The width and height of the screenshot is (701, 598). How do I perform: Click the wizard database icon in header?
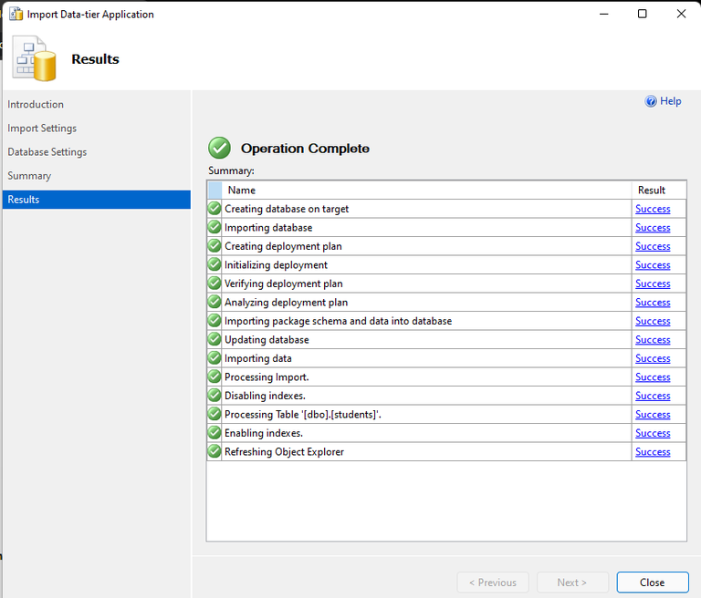(34, 58)
